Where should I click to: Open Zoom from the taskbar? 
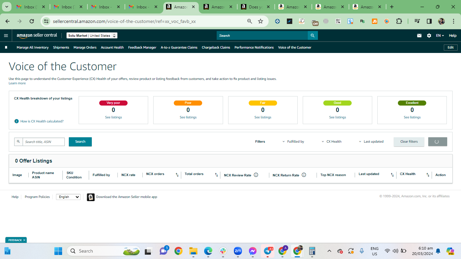pyautogui.click(x=238, y=251)
